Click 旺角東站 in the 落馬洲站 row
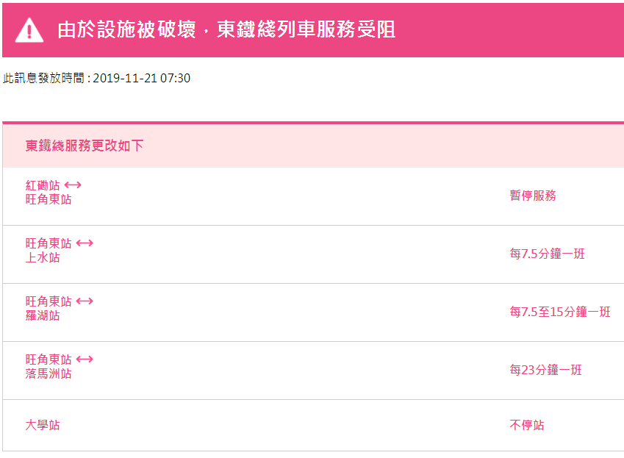Viewport: 624px width, 458px height. pyautogui.click(x=49, y=359)
